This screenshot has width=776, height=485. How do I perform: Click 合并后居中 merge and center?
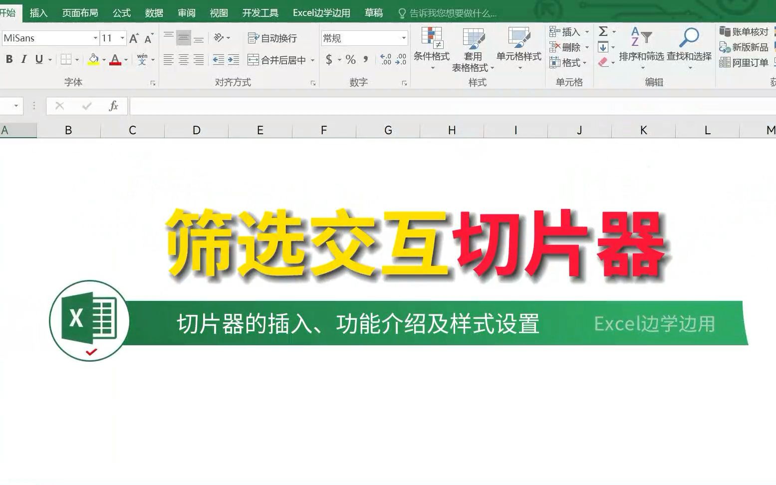tap(277, 60)
